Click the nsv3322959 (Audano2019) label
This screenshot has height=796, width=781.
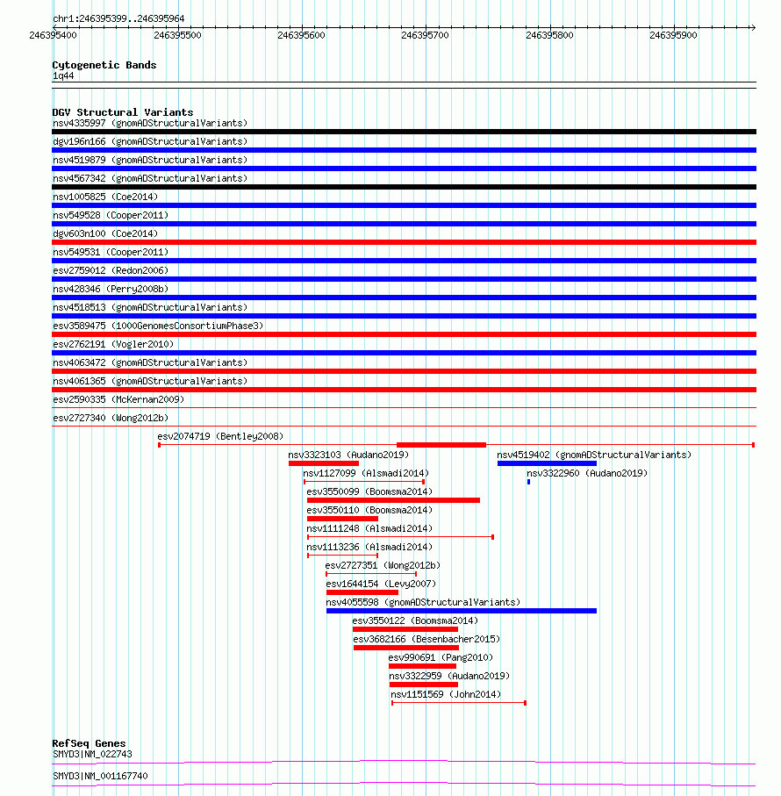pos(449,676)
